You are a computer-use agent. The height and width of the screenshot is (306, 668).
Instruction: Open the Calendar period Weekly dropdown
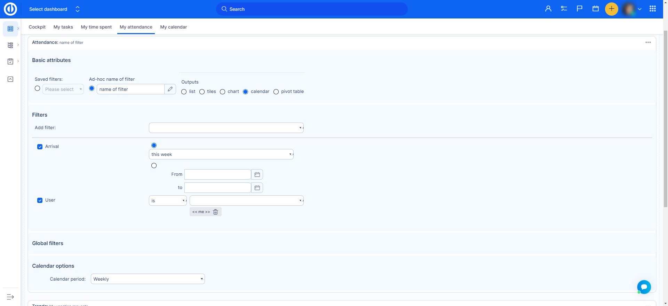(x=148, y=279)
